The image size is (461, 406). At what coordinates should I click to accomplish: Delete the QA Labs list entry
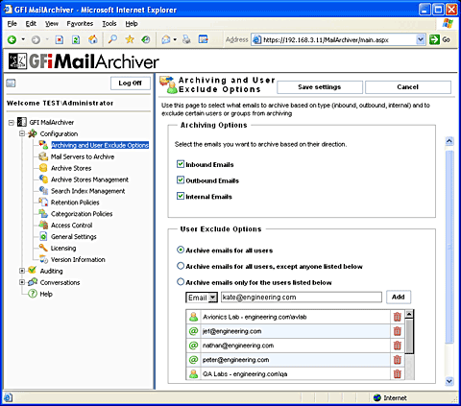(x=398, y=373)
